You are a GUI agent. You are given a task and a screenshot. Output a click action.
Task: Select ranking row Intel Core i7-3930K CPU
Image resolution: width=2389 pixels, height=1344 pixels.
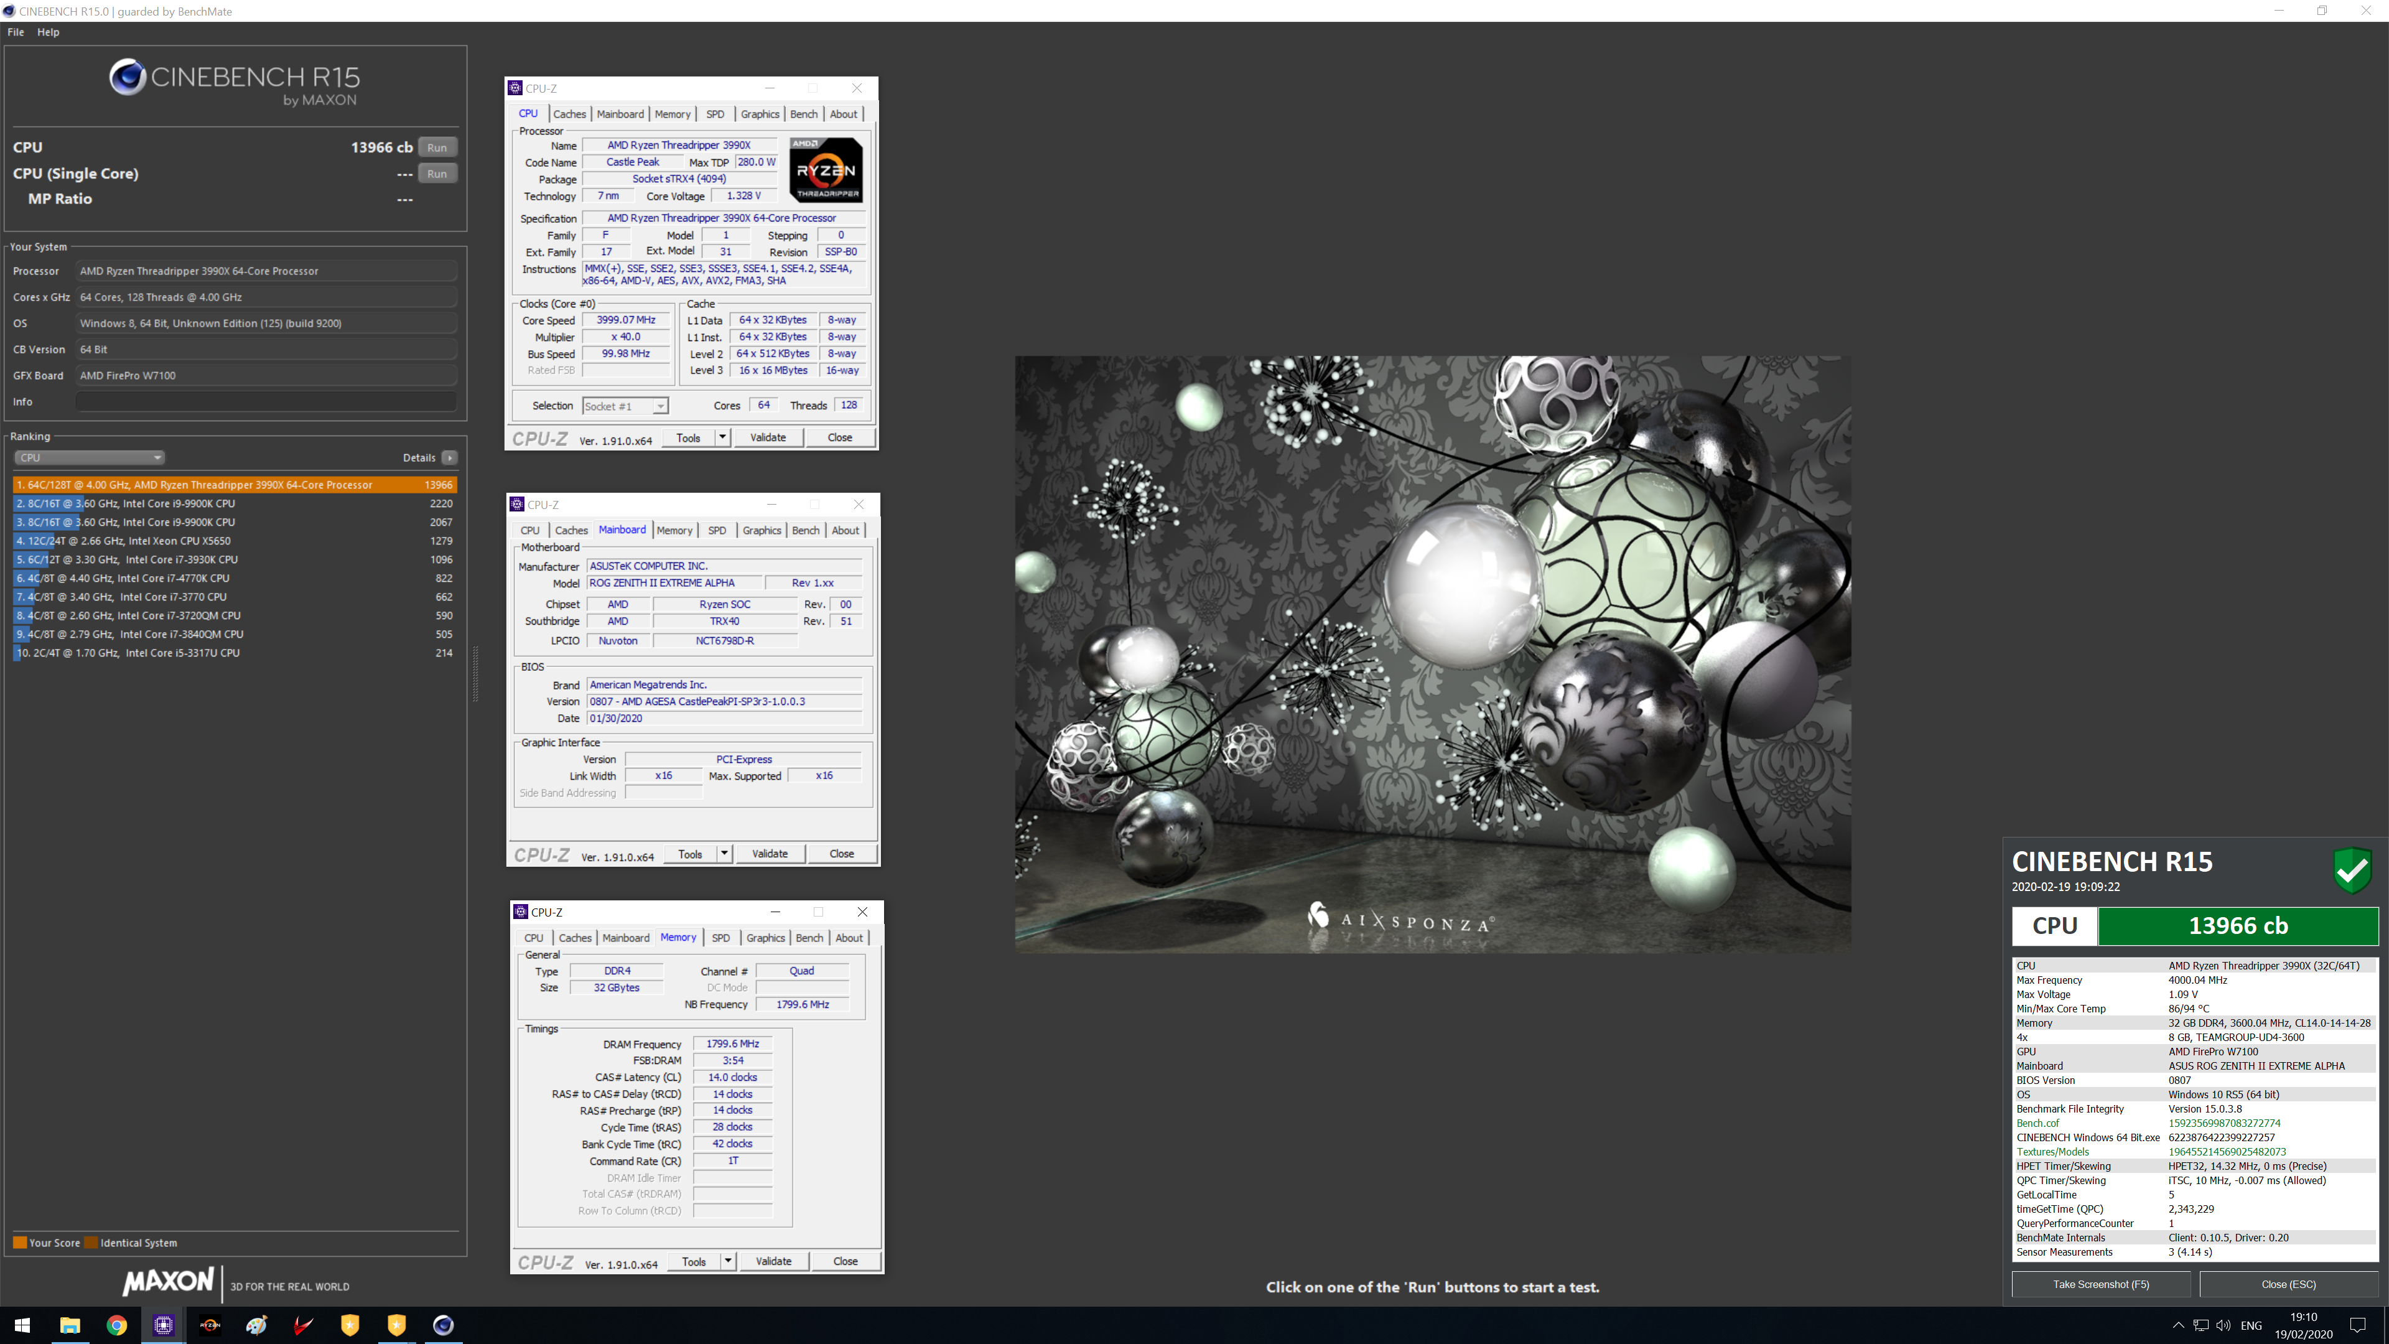pos(235,559)
